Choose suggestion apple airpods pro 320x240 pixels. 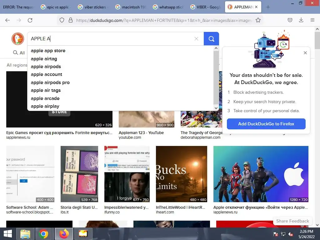(x=120, y=82)
